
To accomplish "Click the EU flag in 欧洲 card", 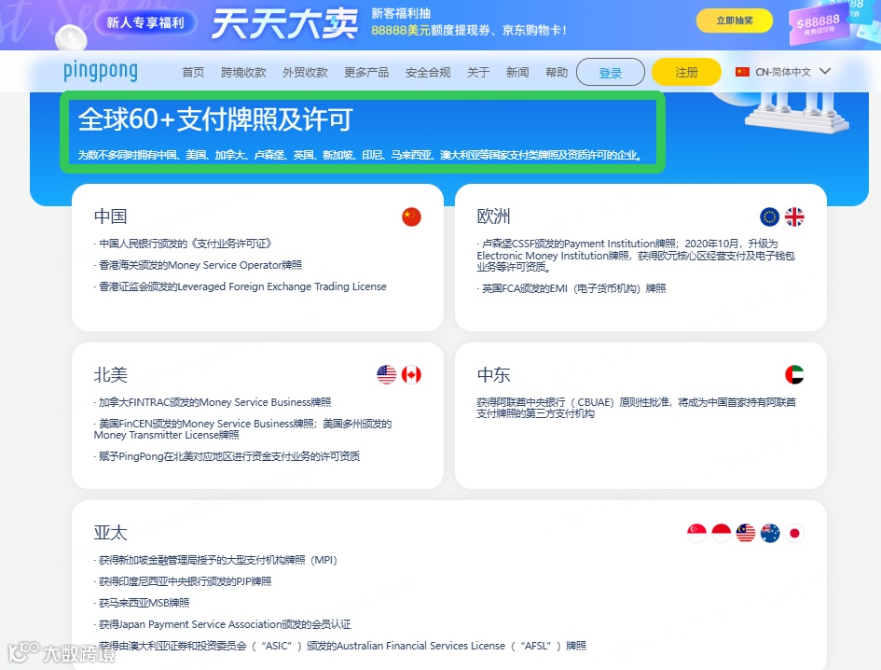I will pos(769,216).
